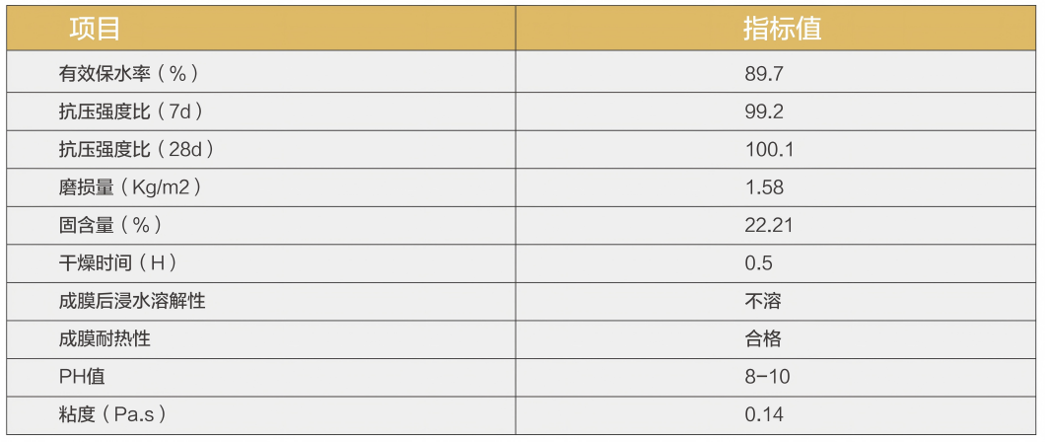This screenshot has height=442, width=1045.
Task: Click the 22.21 value cell
Action: click(769, 226)
